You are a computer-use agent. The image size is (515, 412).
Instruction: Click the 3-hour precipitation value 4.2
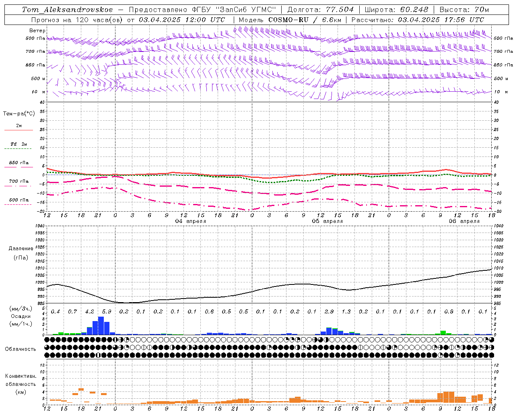(89, 312)
